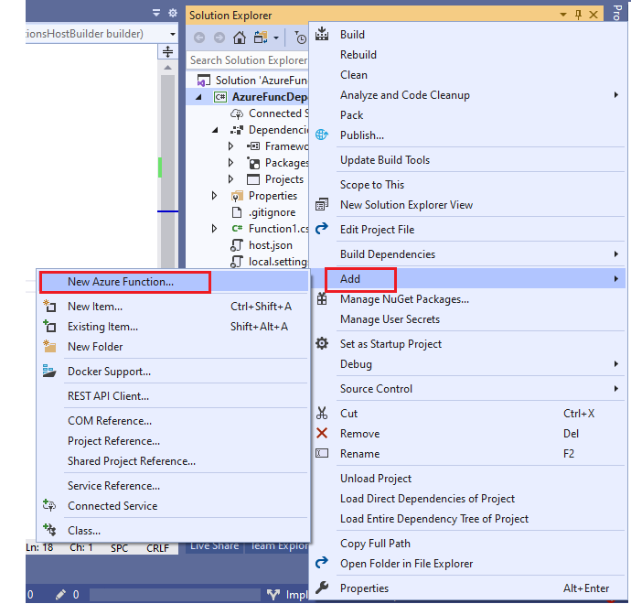Click the Properties wrench icon
The image size is (631, 604).
(322, 588)
